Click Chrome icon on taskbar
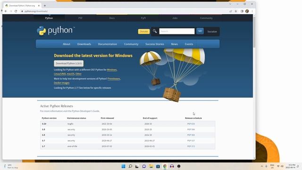 [165, 166]
